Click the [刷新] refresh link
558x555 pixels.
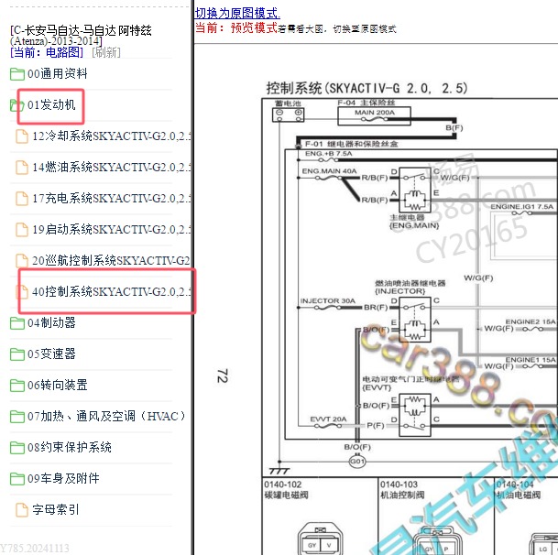click(106, 52)
